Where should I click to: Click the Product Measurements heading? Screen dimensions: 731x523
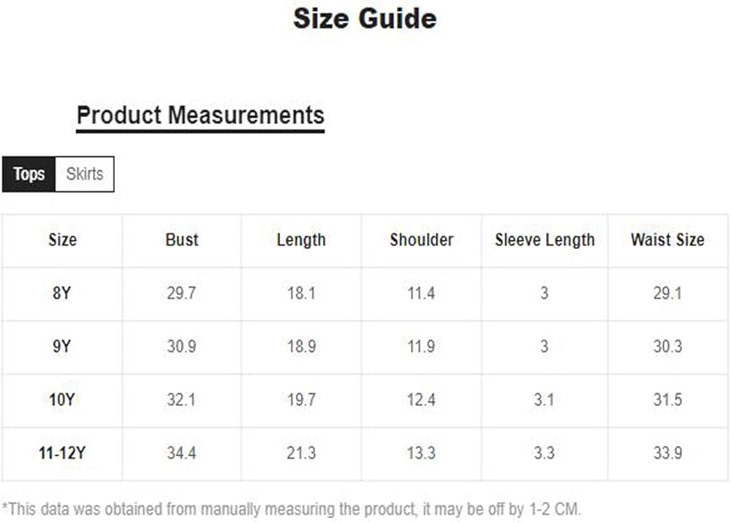(200, 115)
